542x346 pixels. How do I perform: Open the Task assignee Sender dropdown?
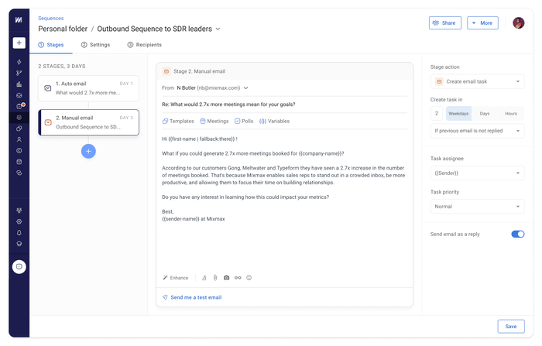pyautogui.click(x=478, y=173)
